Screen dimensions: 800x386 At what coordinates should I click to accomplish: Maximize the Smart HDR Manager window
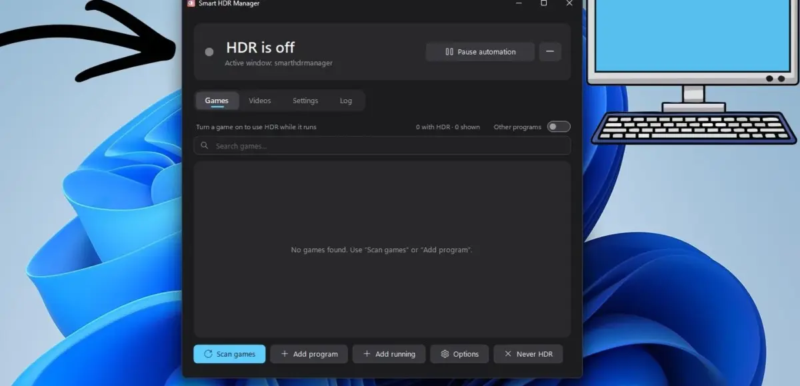(544, 3)
